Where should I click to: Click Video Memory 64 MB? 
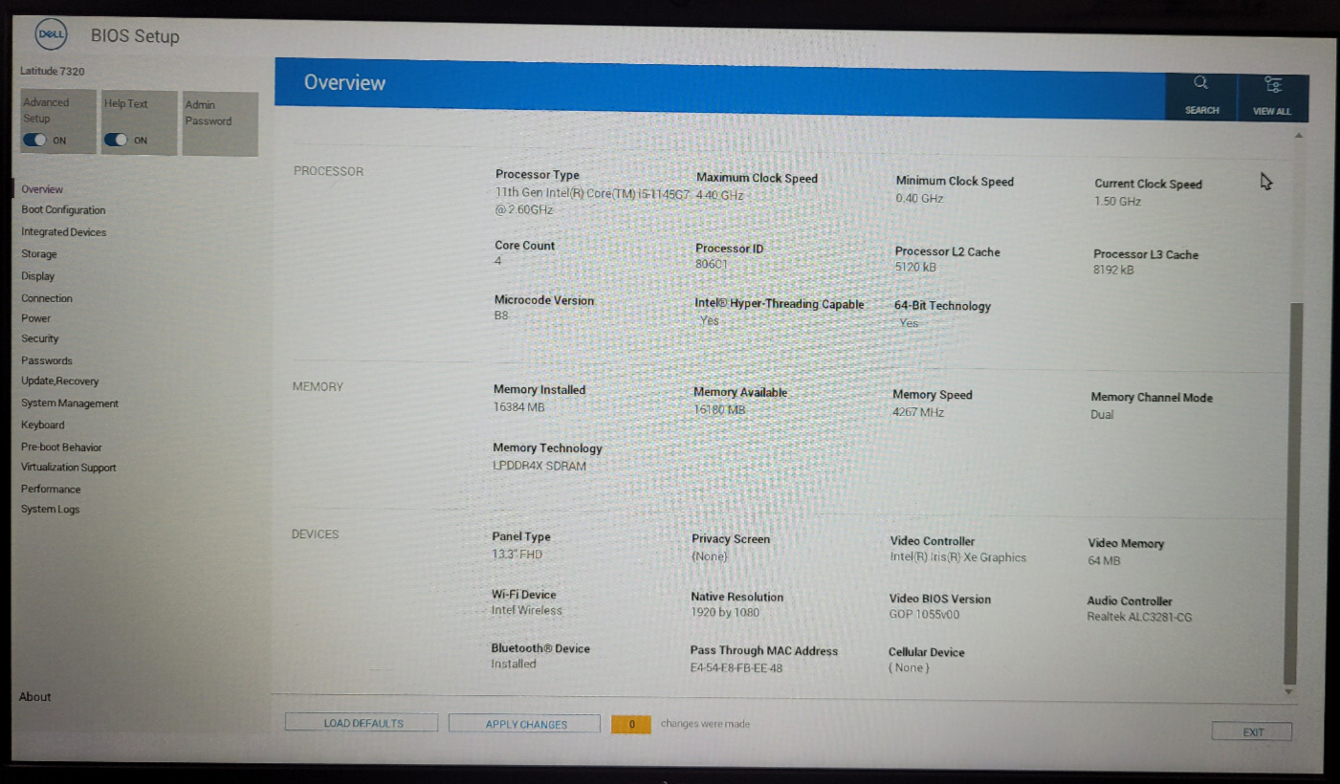pos(1104,560)
